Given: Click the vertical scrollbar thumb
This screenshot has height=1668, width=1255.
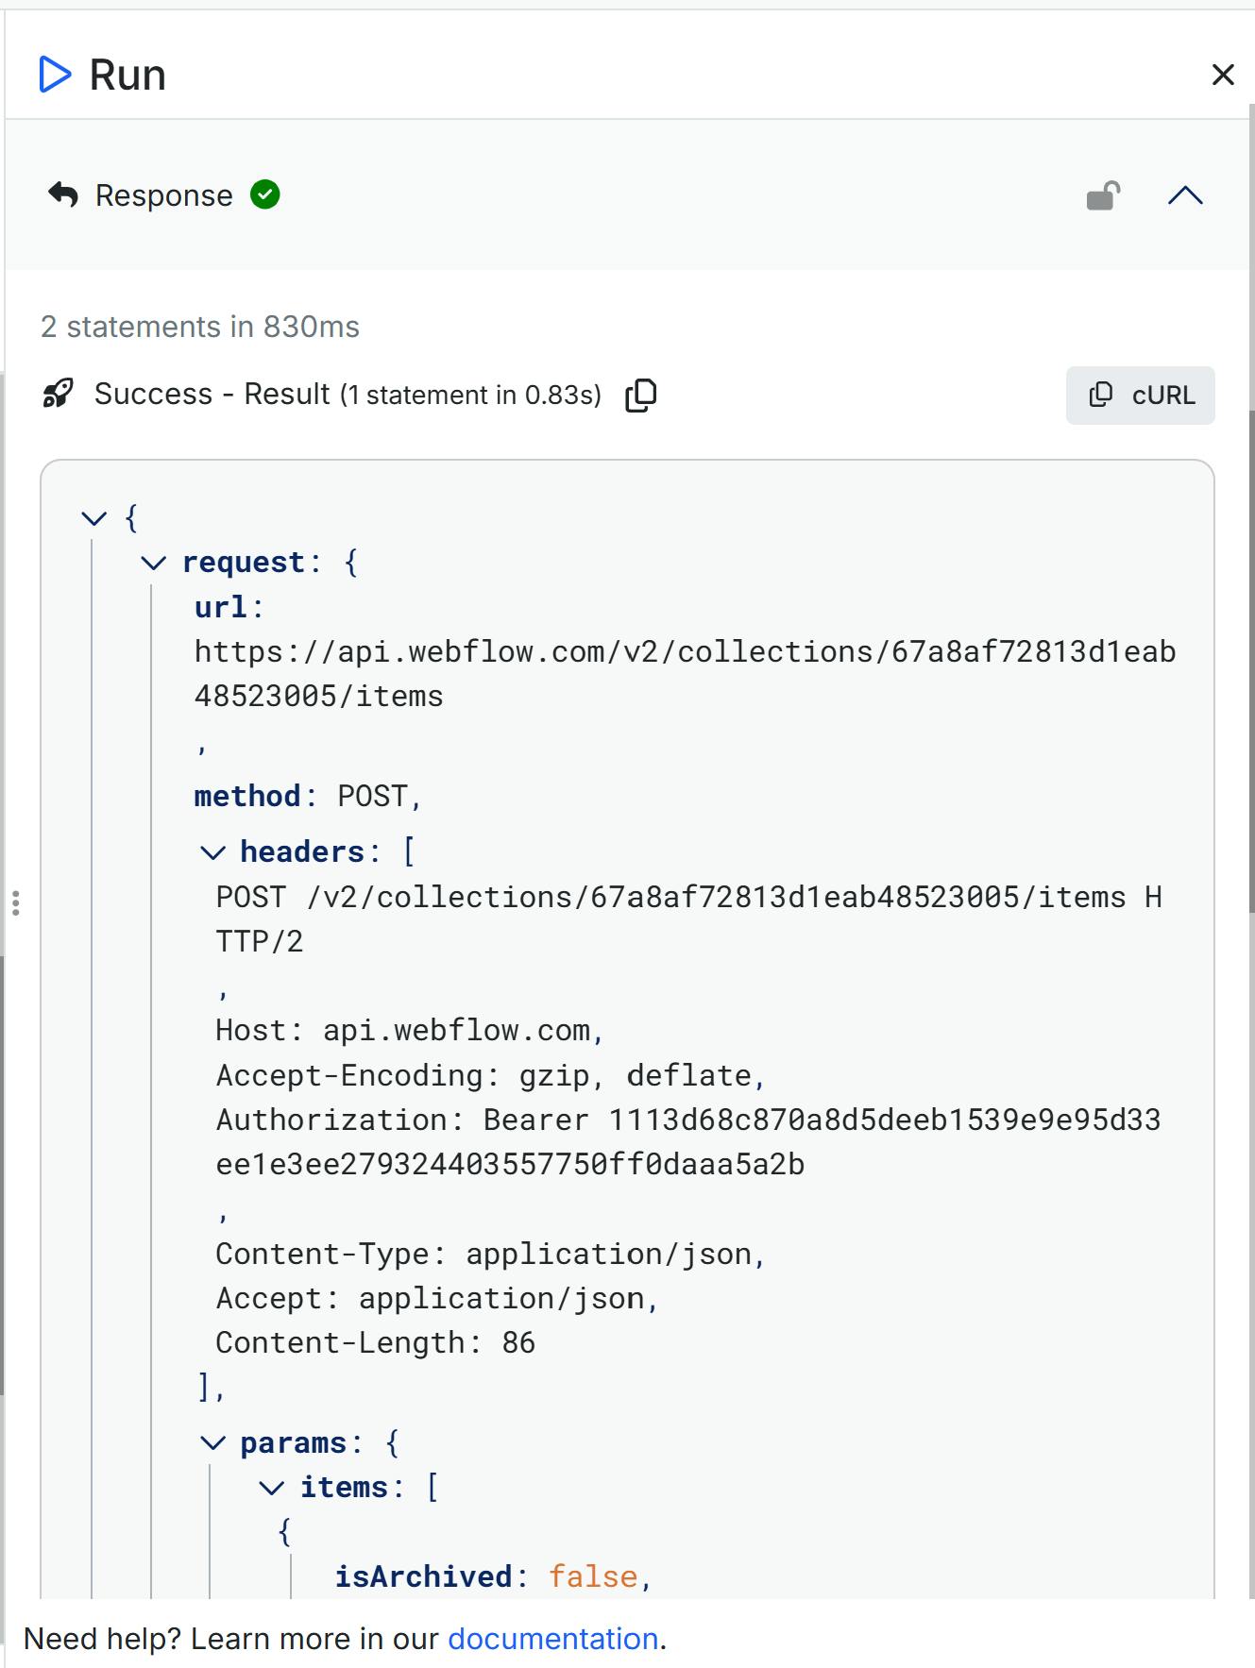Looking at the screenshot, I should pyautogui.click(x=1251, y=661).
